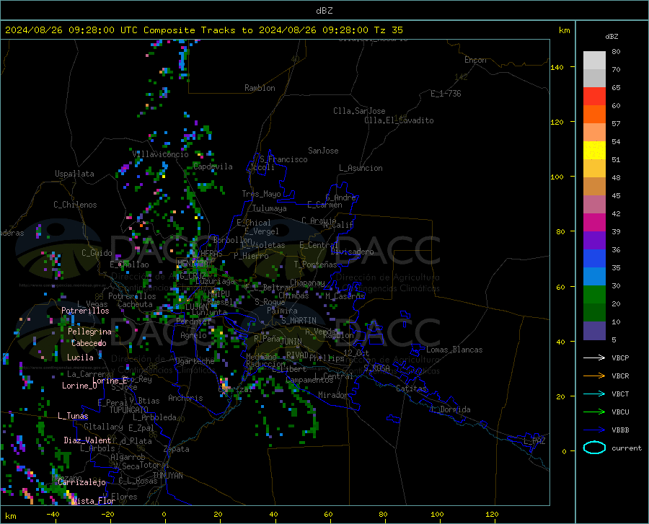The image size is (649, 524).
Task: Click the TUNUYAN map label
Action: [167, 476]
